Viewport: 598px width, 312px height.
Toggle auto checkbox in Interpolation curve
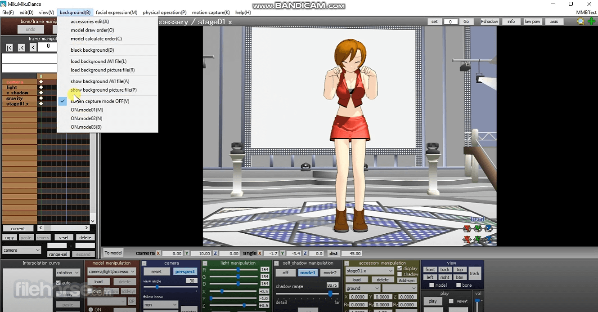coord(58,283)
